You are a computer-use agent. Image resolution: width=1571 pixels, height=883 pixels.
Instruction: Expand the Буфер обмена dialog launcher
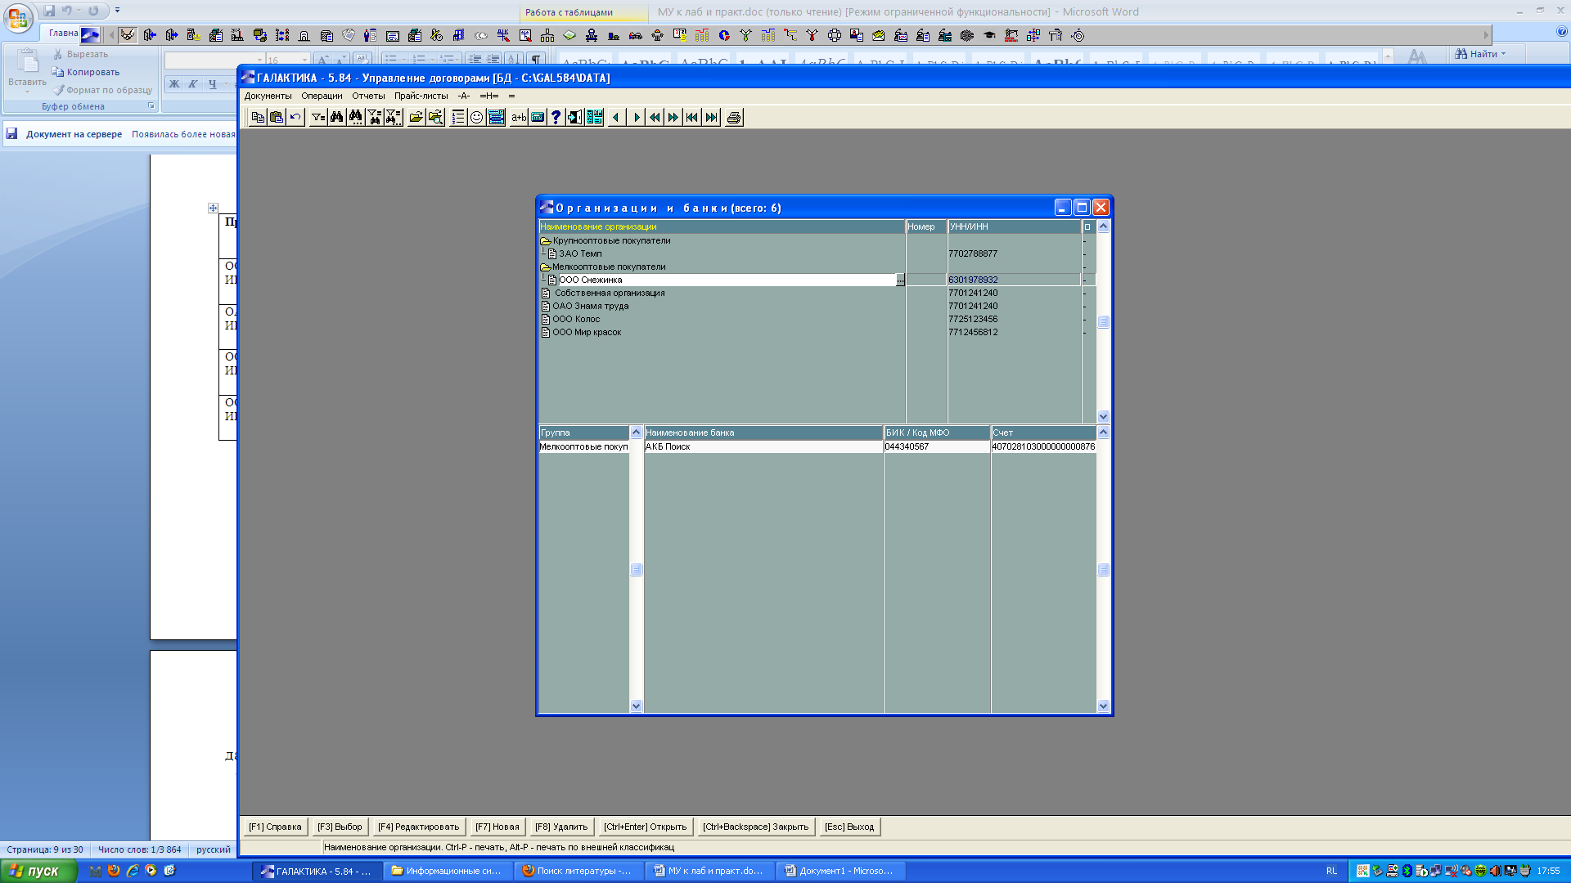point(151,106)
